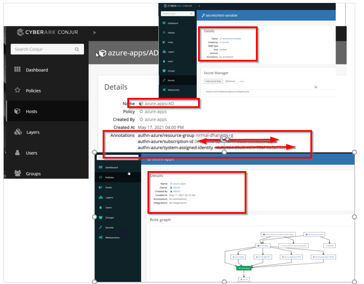Toggle the sidebar chevron in the azure-apps/AD host window
Screen dimensions: 364x284
pos(94,33)
